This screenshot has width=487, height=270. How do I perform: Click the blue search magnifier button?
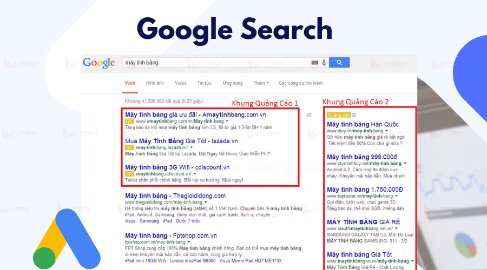339,63
